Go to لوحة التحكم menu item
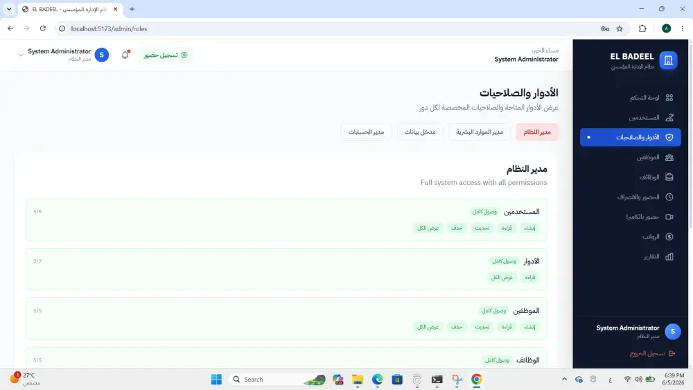The height and width of the screenshot is (390, 693). 630,98
